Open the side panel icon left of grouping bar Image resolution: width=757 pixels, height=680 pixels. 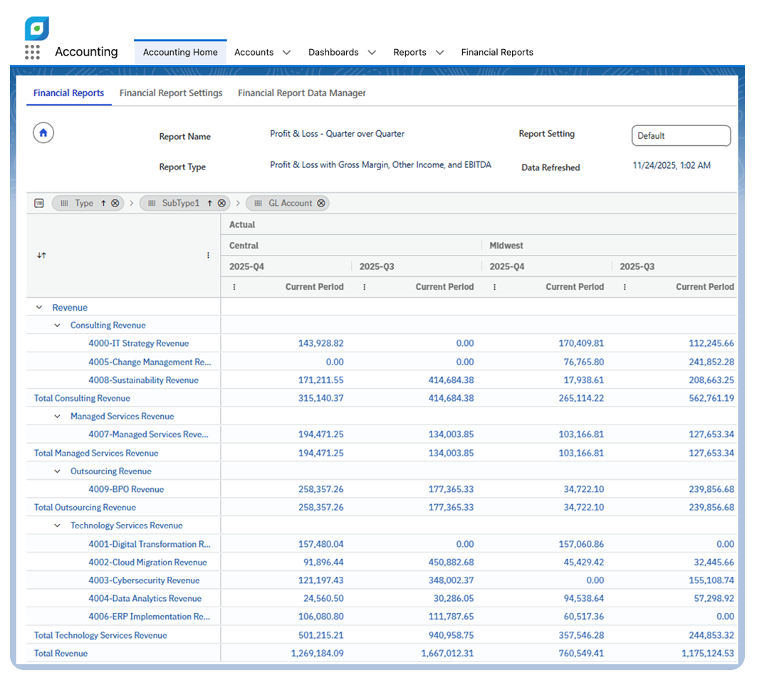[x=39, y=203]
